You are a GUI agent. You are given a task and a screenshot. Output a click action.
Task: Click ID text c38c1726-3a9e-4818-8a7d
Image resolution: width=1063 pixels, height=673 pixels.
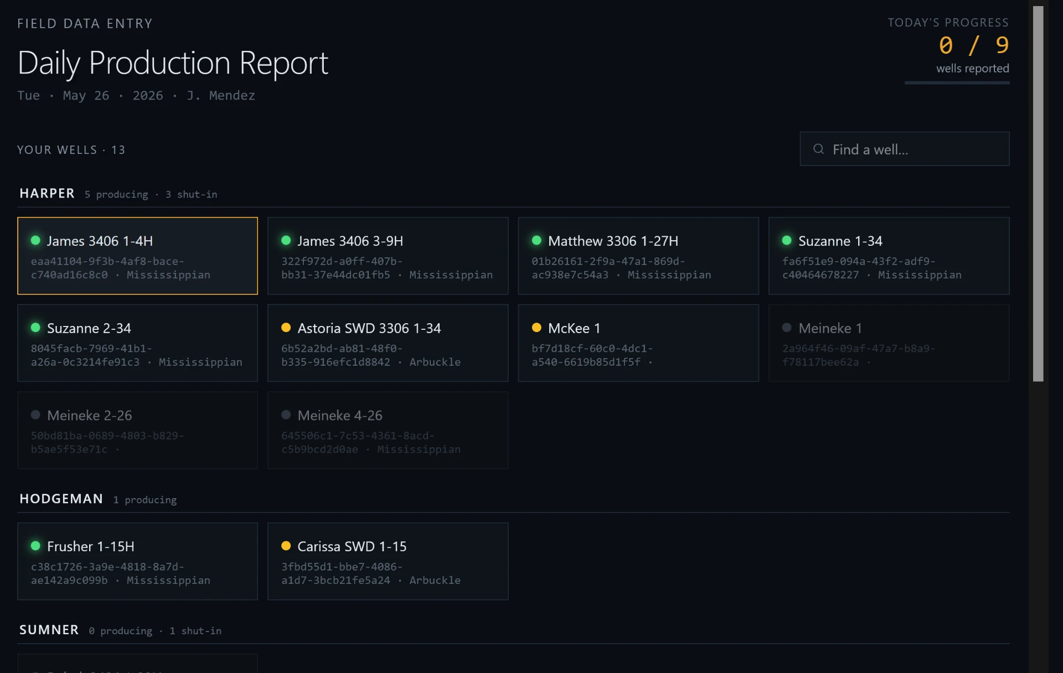107,567
